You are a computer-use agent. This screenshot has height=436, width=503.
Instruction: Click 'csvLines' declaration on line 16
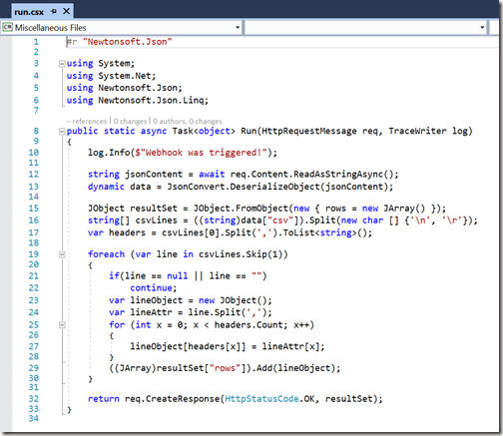[156, 220]
